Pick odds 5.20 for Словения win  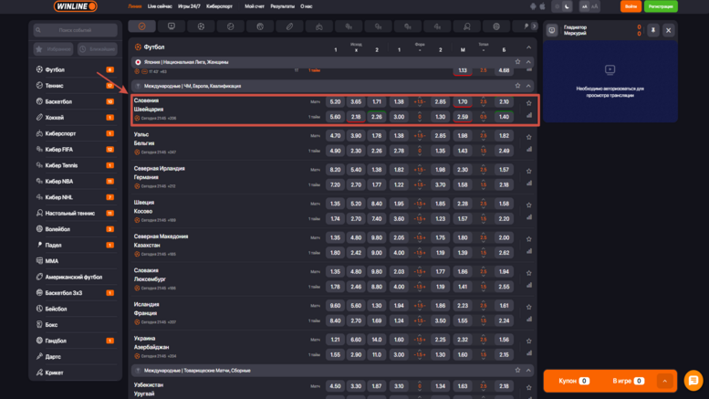pos(335,102)
